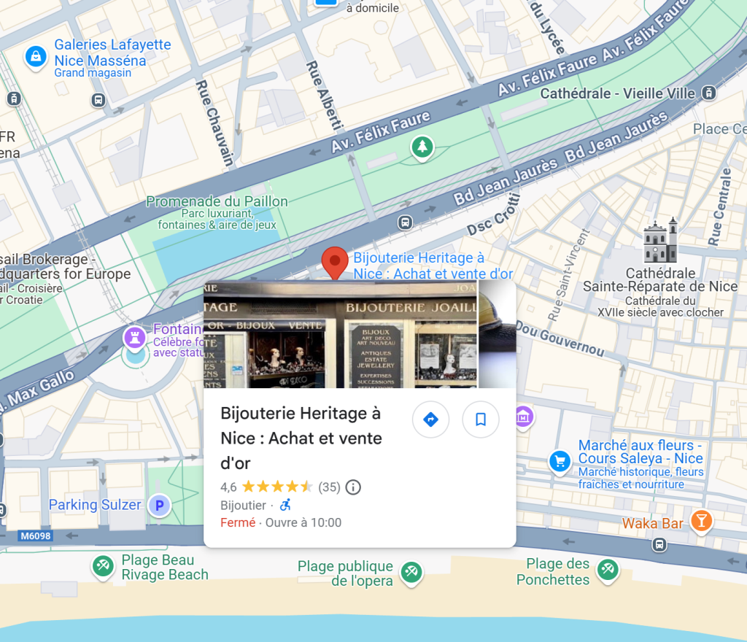Open directions with the blue arrow button

point(430,419)
